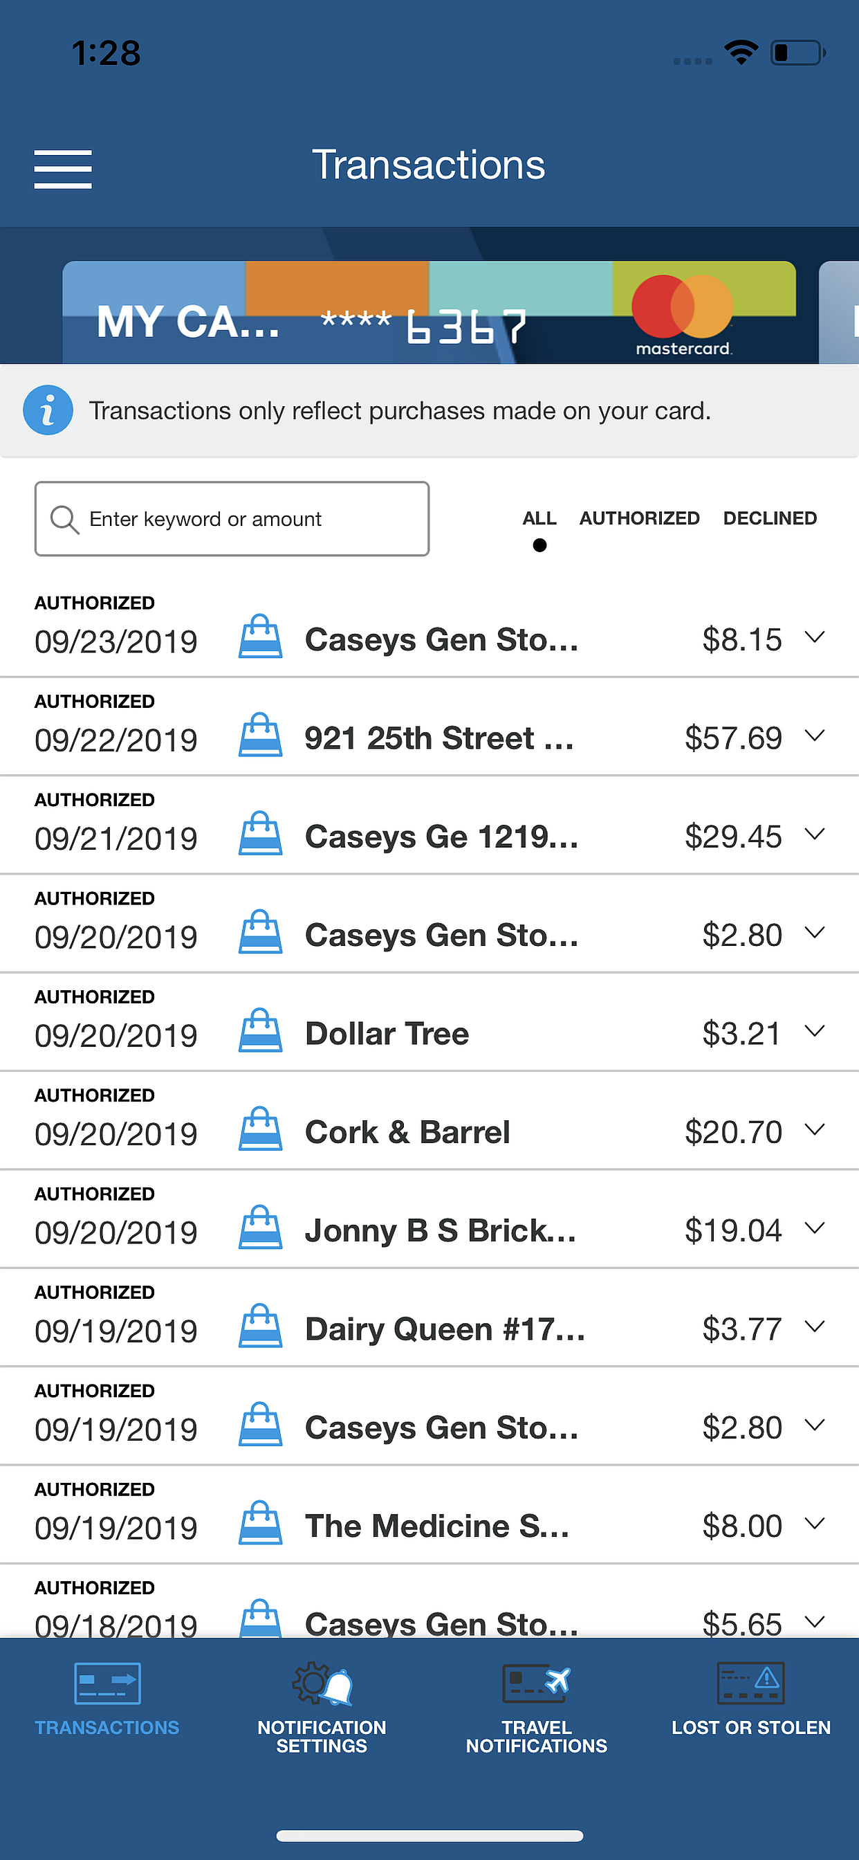Filter transactions by ALL
Screen dimensions: 859x1860
[539, 518]
